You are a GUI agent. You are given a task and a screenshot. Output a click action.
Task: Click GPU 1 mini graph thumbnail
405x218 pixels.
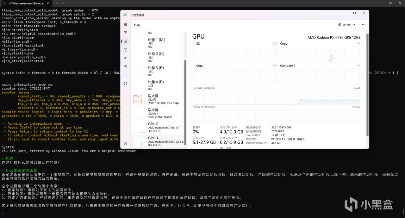[139, 141]
